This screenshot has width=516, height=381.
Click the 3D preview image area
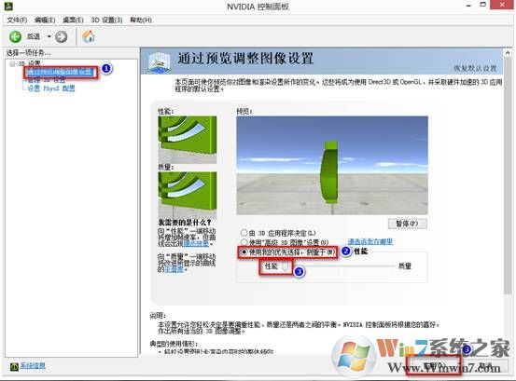pyautogui.click(x=332, y=165)
